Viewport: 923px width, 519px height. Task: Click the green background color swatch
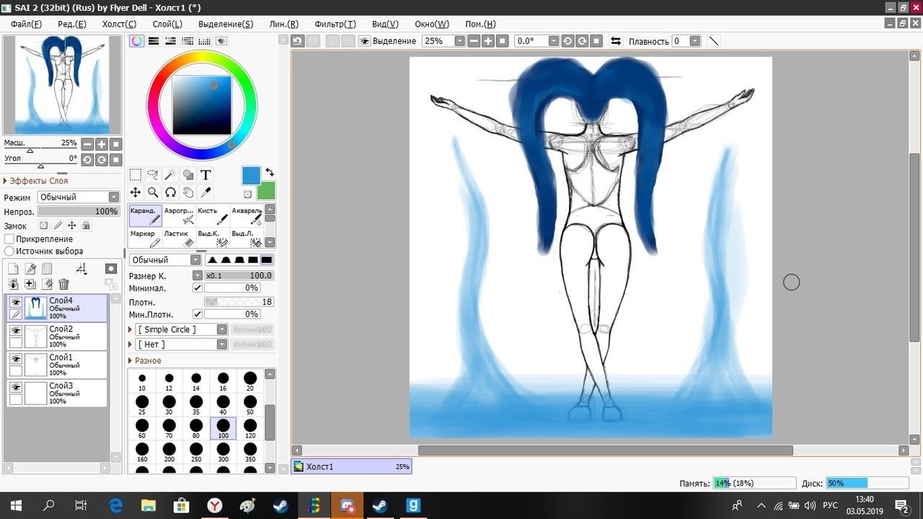point(266,191)
